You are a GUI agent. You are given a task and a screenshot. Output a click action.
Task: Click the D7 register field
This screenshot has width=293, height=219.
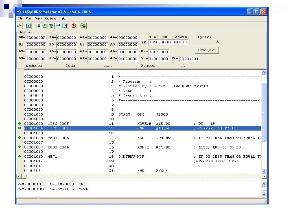pyautogui.click(x=67, y=59)
